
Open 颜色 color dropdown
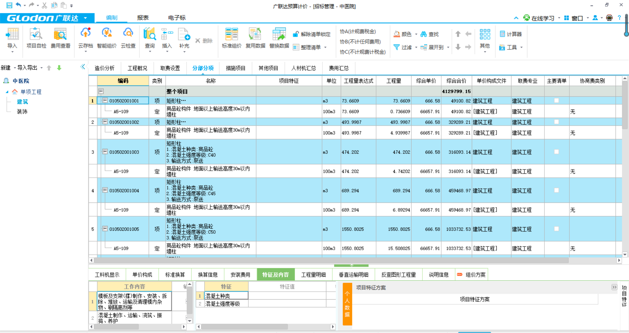tap(416, 34)
